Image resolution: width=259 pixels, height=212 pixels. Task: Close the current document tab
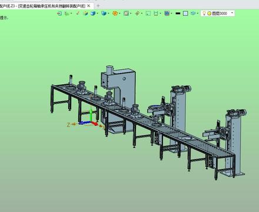point(88,6)
